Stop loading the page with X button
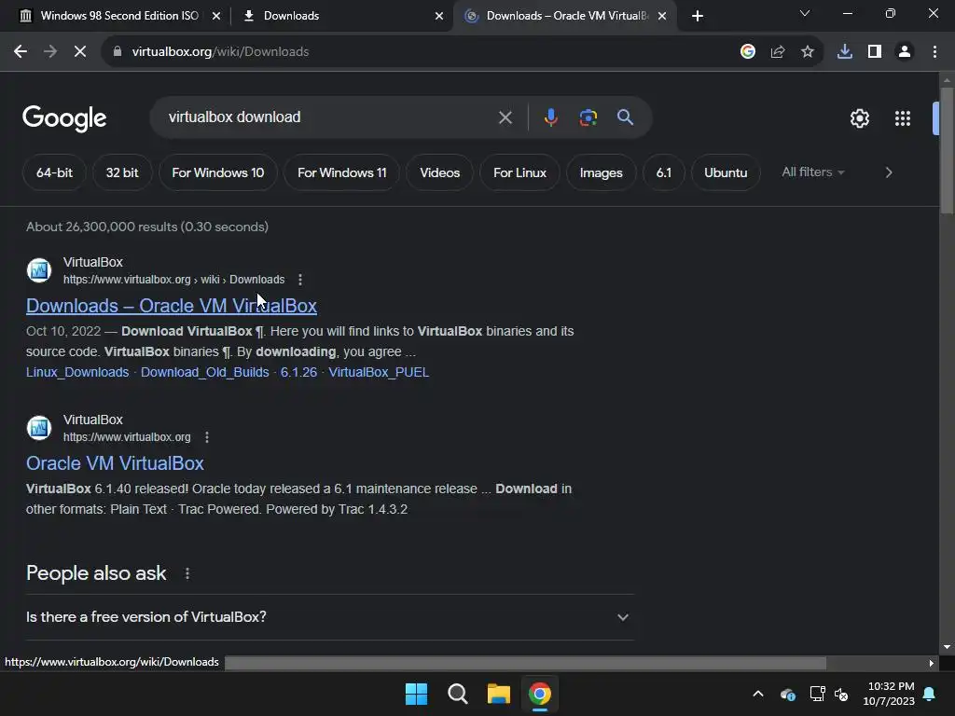Image resolution: width=955 pixels, height=716 pixels. 80,52
